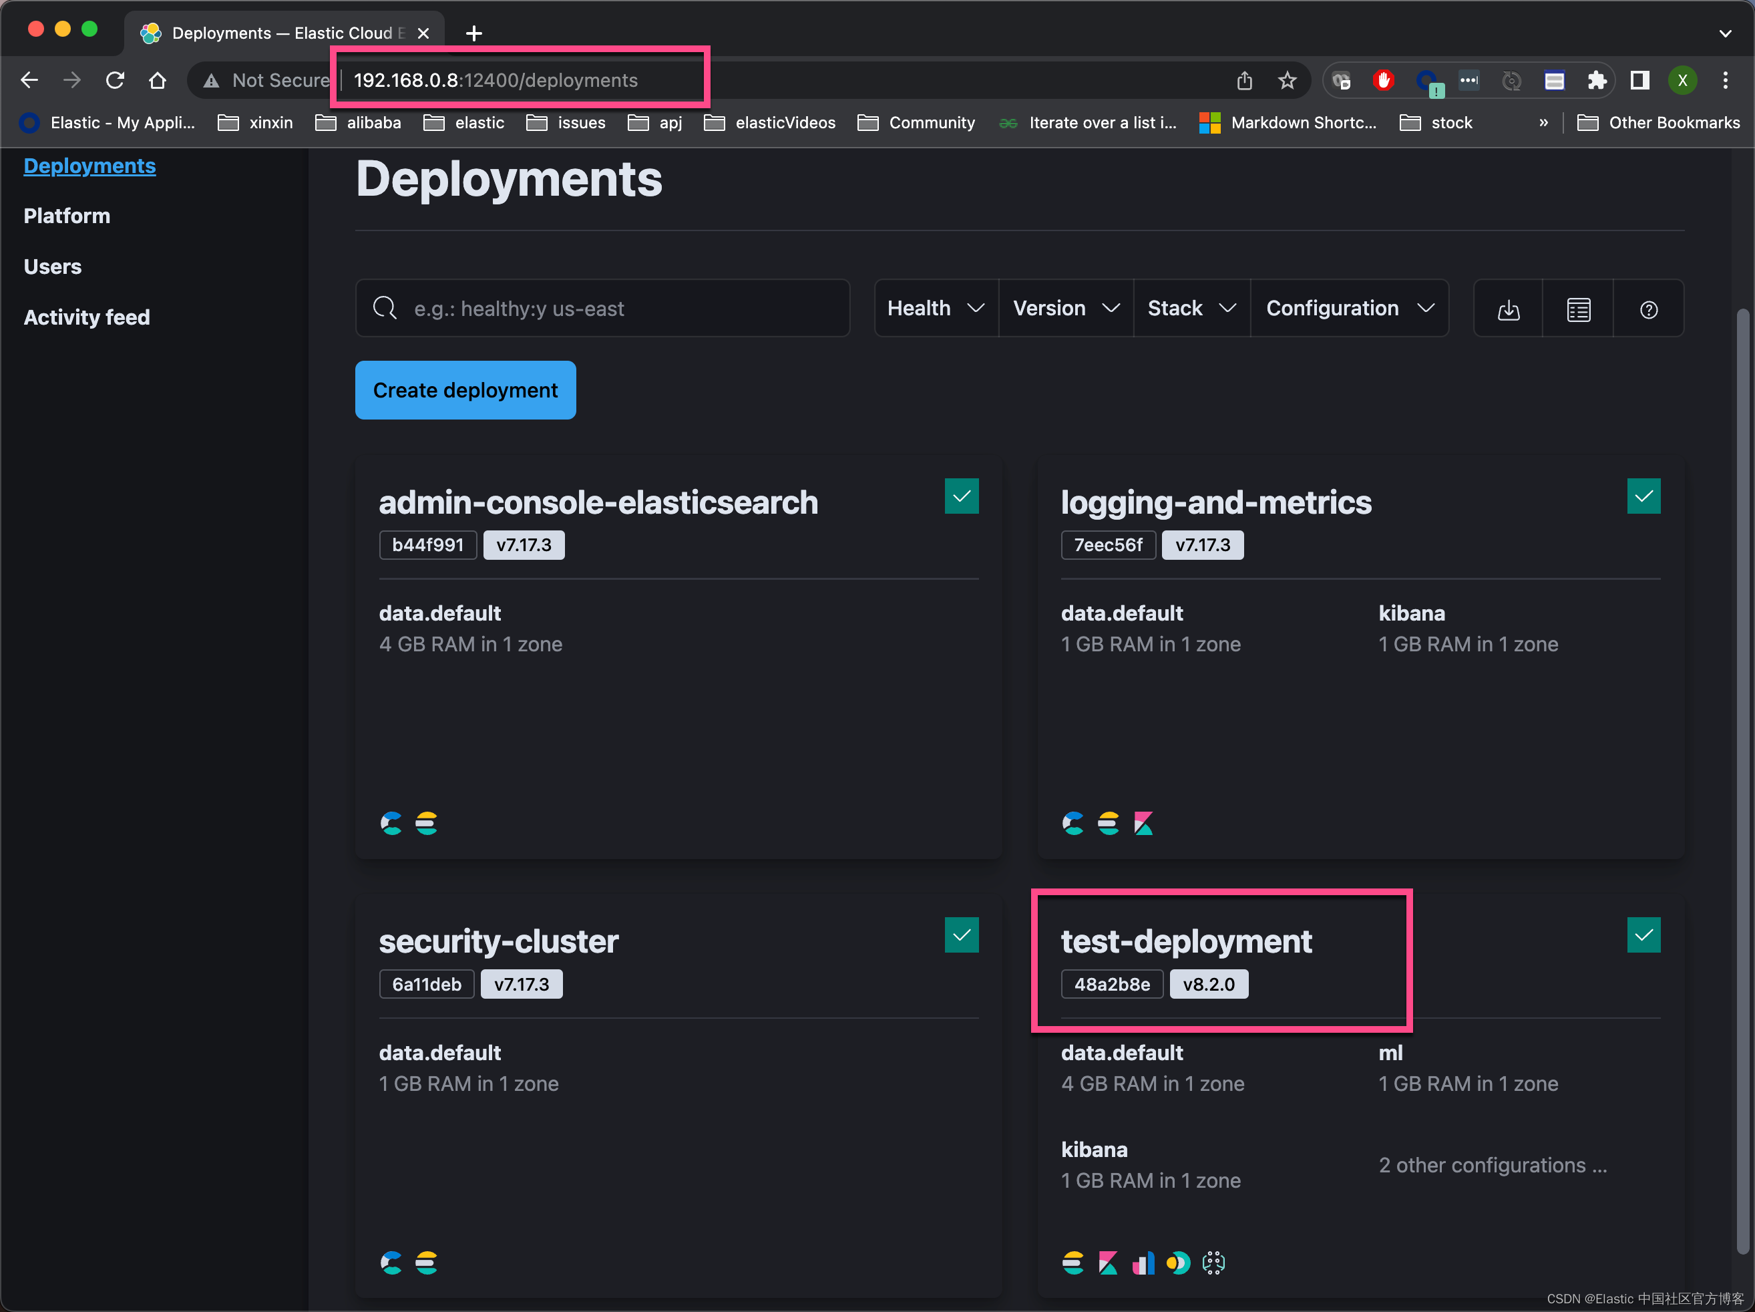This screenshot has width=1755, height=1312.
Task: Open the Health filter dropdown
Action: click(936, 308)
